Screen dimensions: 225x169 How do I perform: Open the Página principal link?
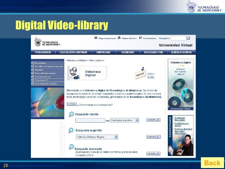pyautogui.click(x=107, y=38)
